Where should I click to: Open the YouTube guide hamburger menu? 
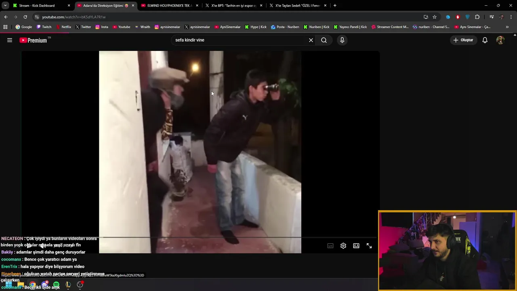10,40
